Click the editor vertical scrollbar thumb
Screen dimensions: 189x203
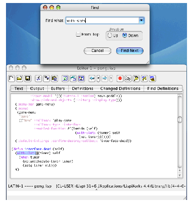(x=180, y=119)
